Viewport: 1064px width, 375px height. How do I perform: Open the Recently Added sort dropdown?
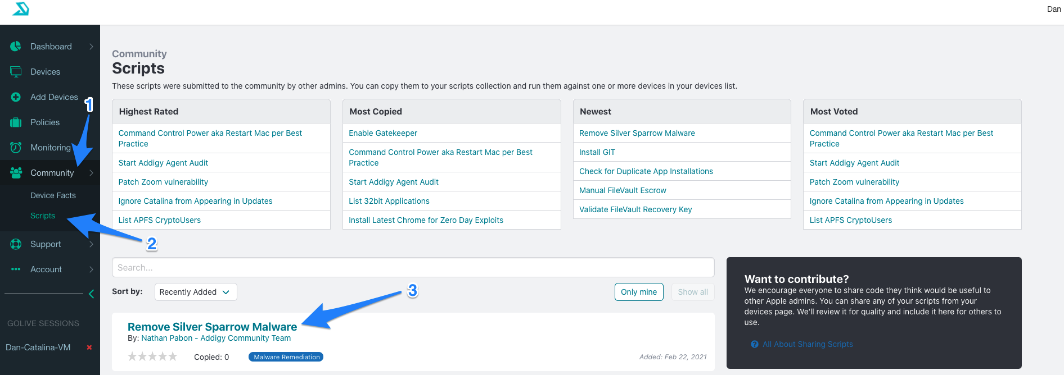[x=196, y=292]
